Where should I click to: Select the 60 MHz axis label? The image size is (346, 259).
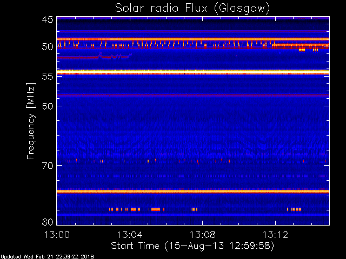pos(48,106)
